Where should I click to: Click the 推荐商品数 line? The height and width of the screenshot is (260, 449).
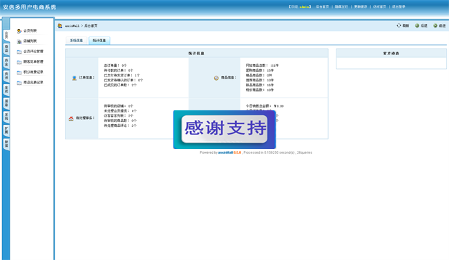260,80
